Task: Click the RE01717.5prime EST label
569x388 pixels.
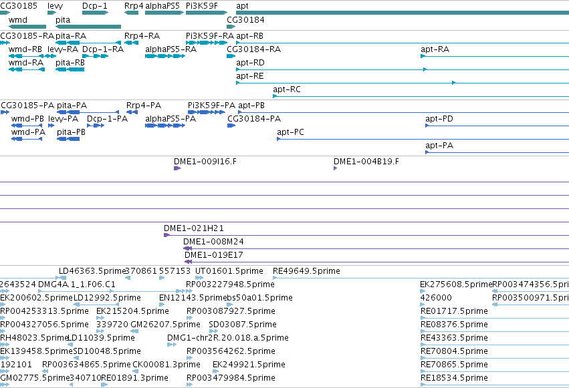Action: point(454,311)
